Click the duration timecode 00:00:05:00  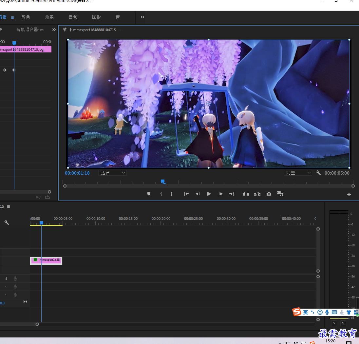click(x=337, y=173)
